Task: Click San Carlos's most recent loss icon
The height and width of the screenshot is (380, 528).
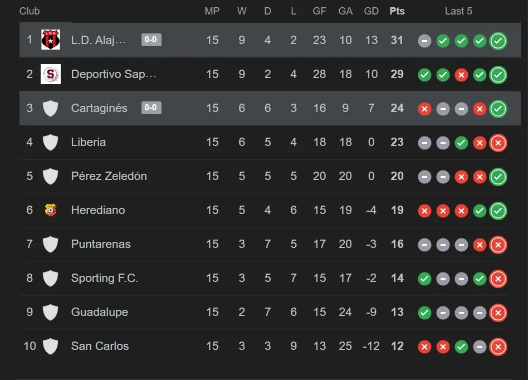Action: pyautogui.click(x=498, y=347)
